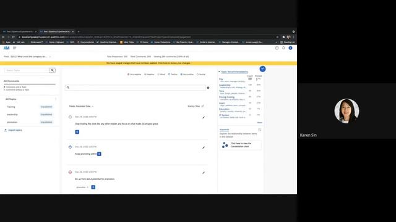Open the Chrome three-dot menu
The width and height of the screenshot is (396, 222).
tap(293, 37)
